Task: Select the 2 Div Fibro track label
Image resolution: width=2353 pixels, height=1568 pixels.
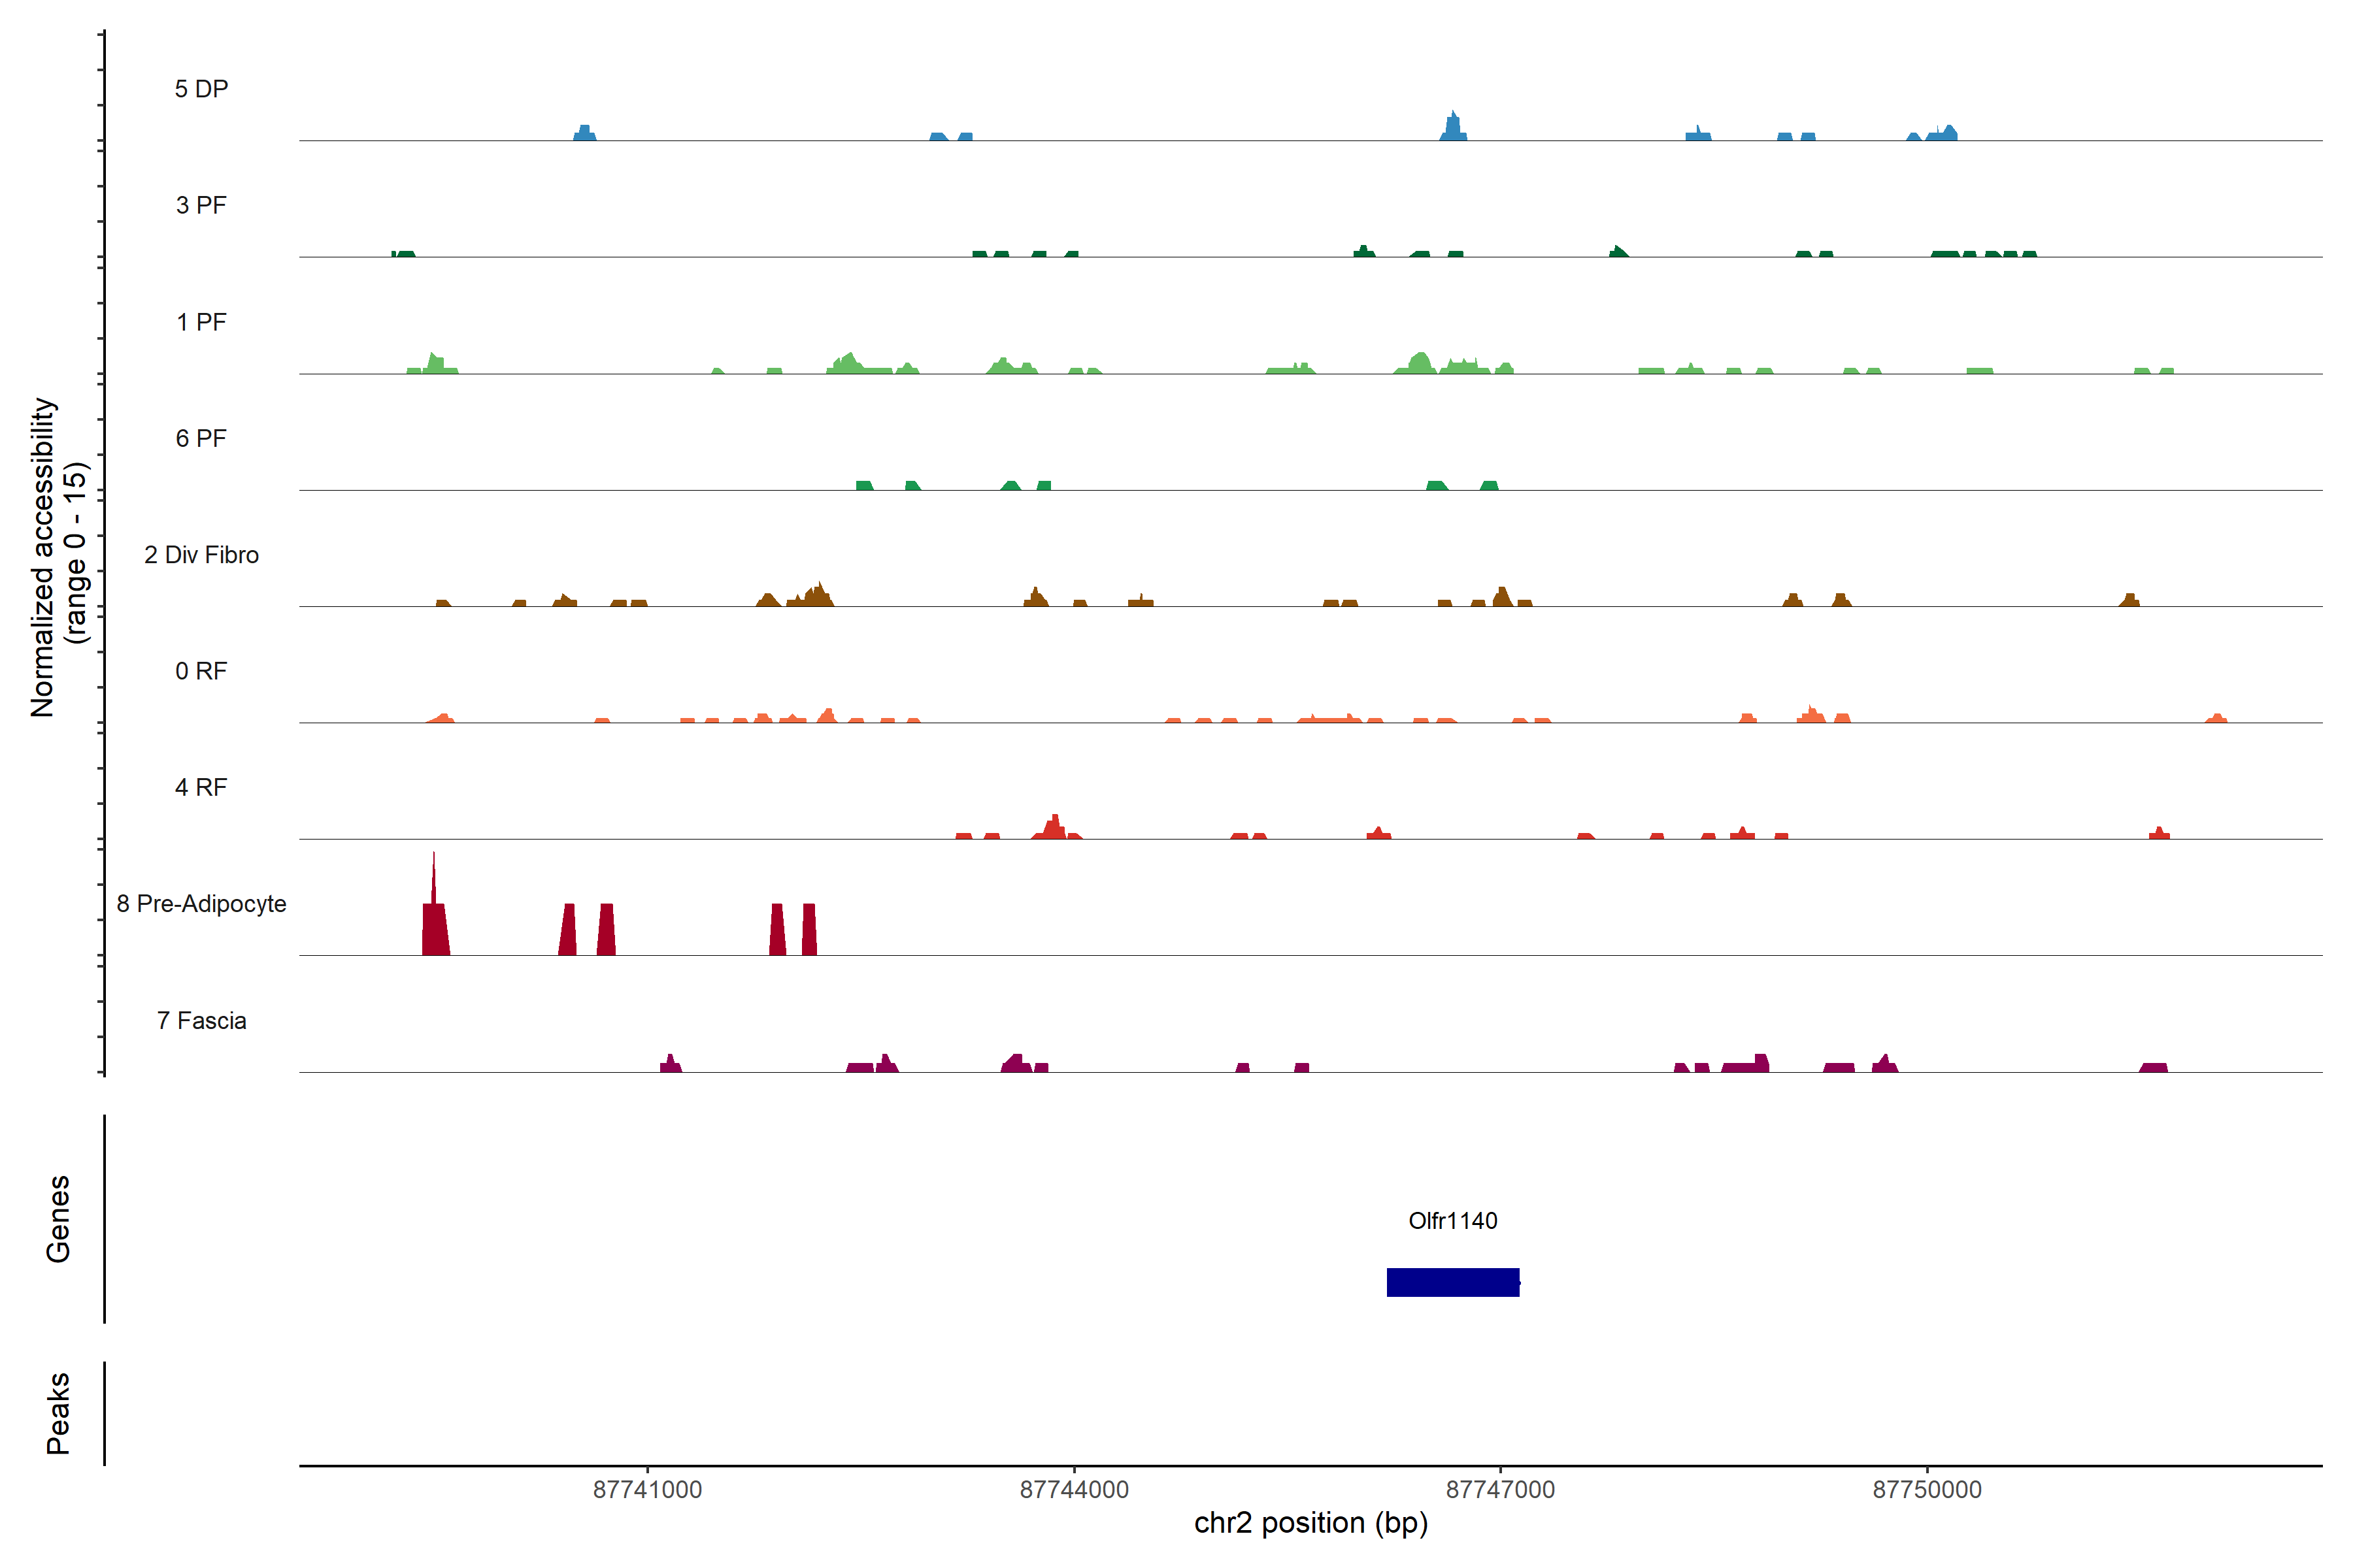Action: [x=201, y=555]
